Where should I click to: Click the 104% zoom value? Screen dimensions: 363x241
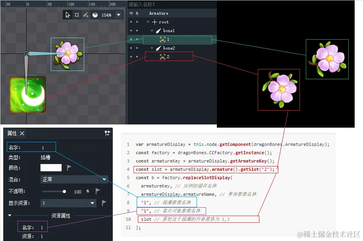(106, 15)
